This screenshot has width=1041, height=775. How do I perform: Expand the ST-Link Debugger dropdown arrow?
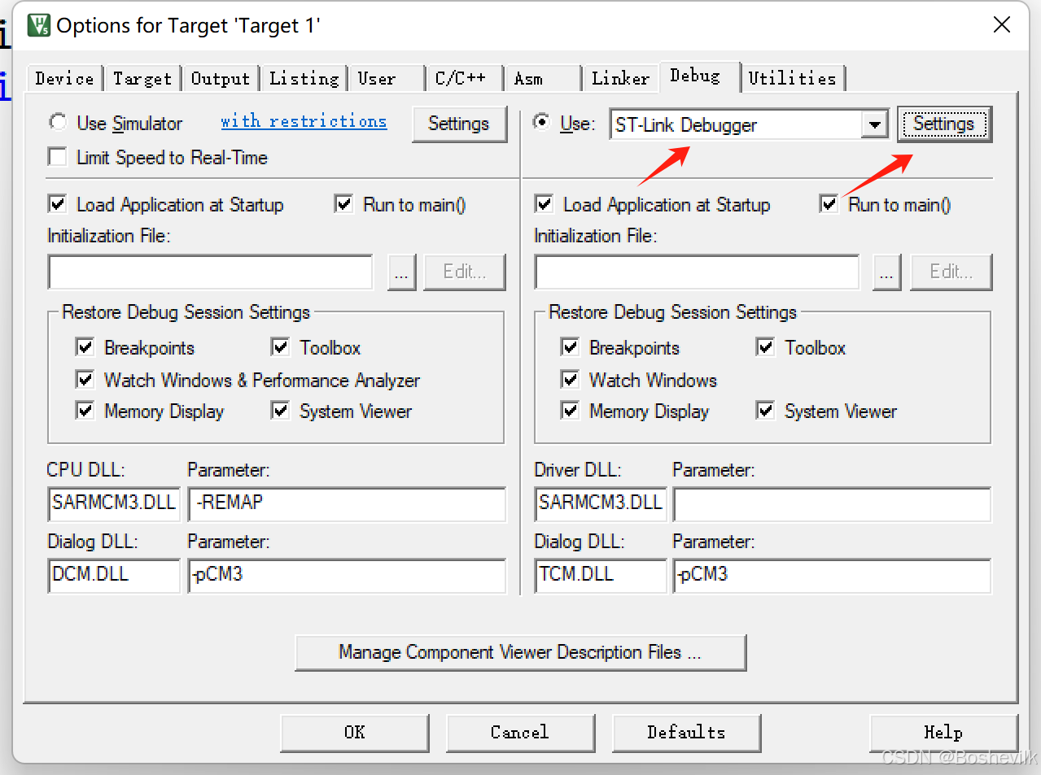874,124
